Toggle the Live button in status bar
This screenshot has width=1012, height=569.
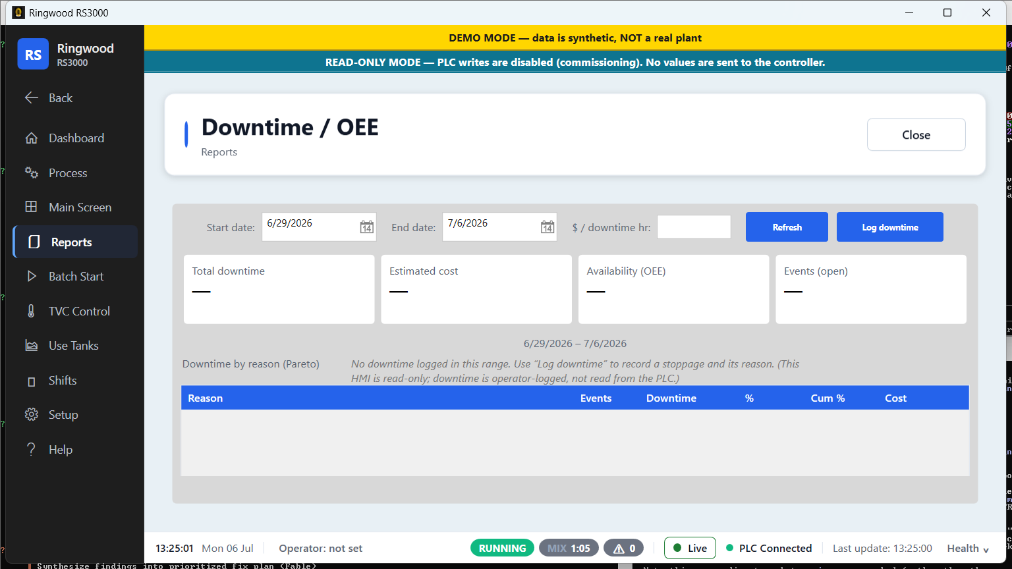tap(690, 548)
